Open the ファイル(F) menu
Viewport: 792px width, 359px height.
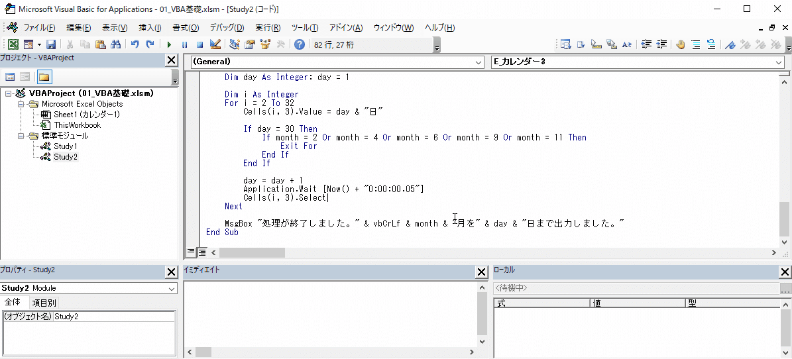39,28
